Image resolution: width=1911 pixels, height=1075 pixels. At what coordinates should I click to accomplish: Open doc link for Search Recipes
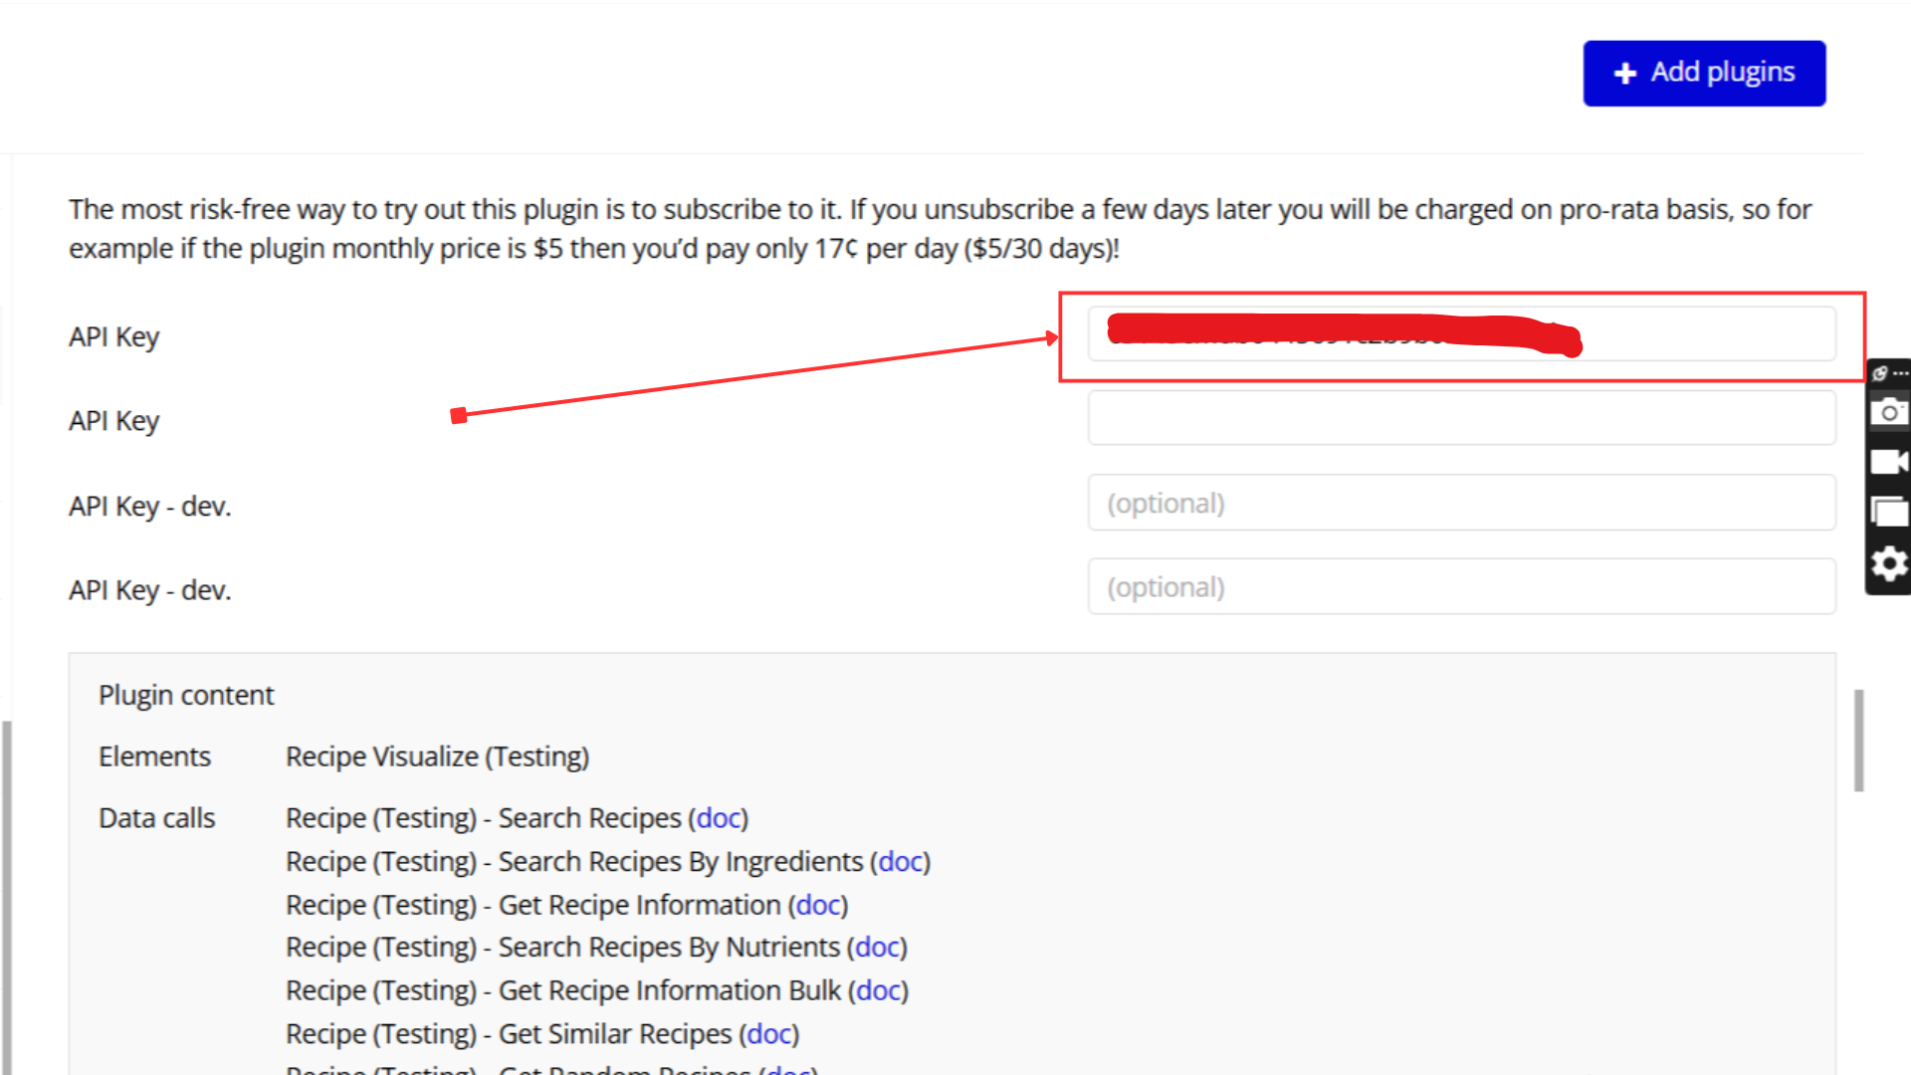coord(718,818)
